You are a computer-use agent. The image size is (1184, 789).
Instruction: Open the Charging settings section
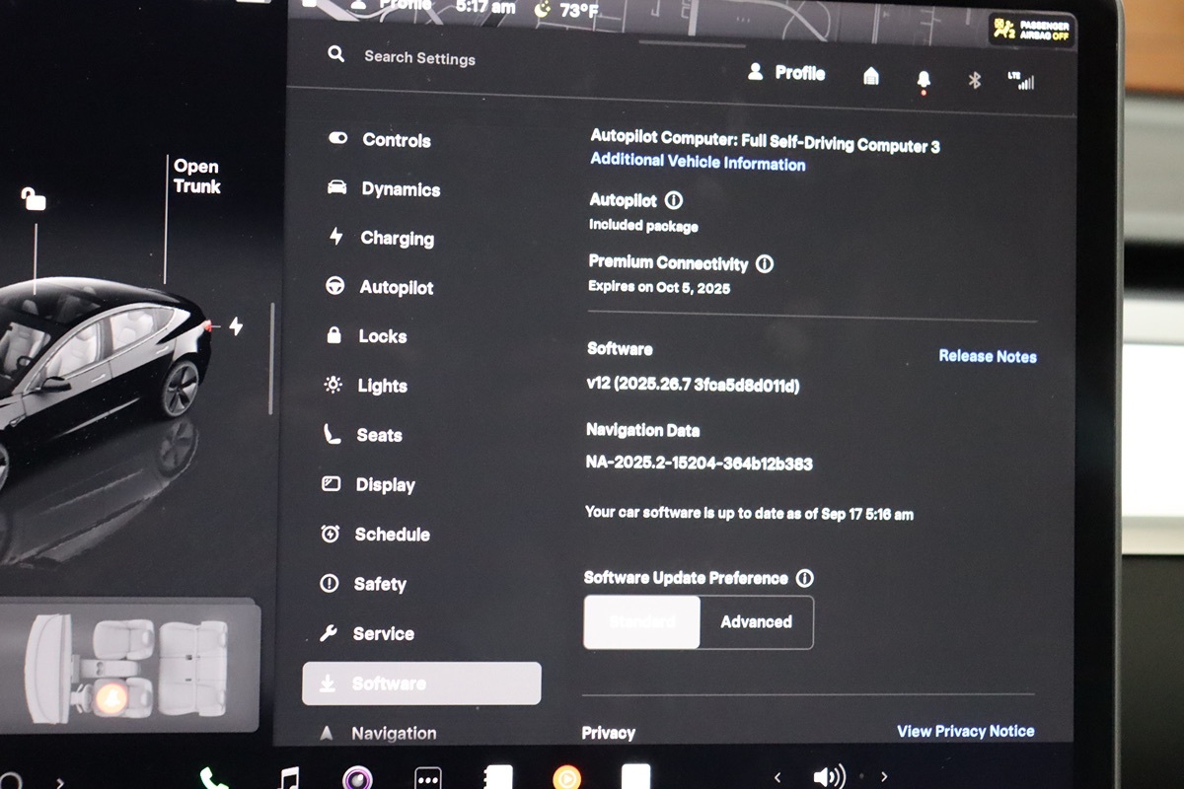pos(397,239)
